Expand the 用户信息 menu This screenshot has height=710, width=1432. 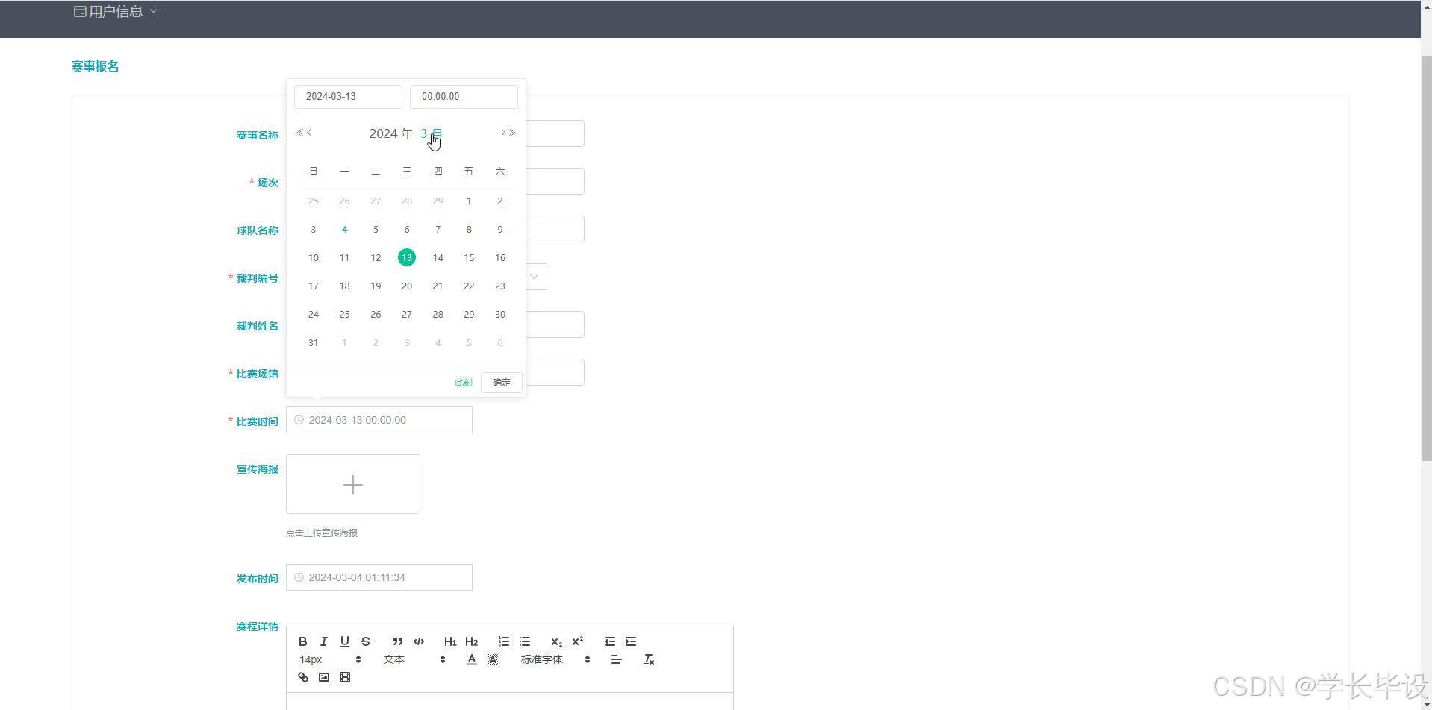click(x=116, y=11)
